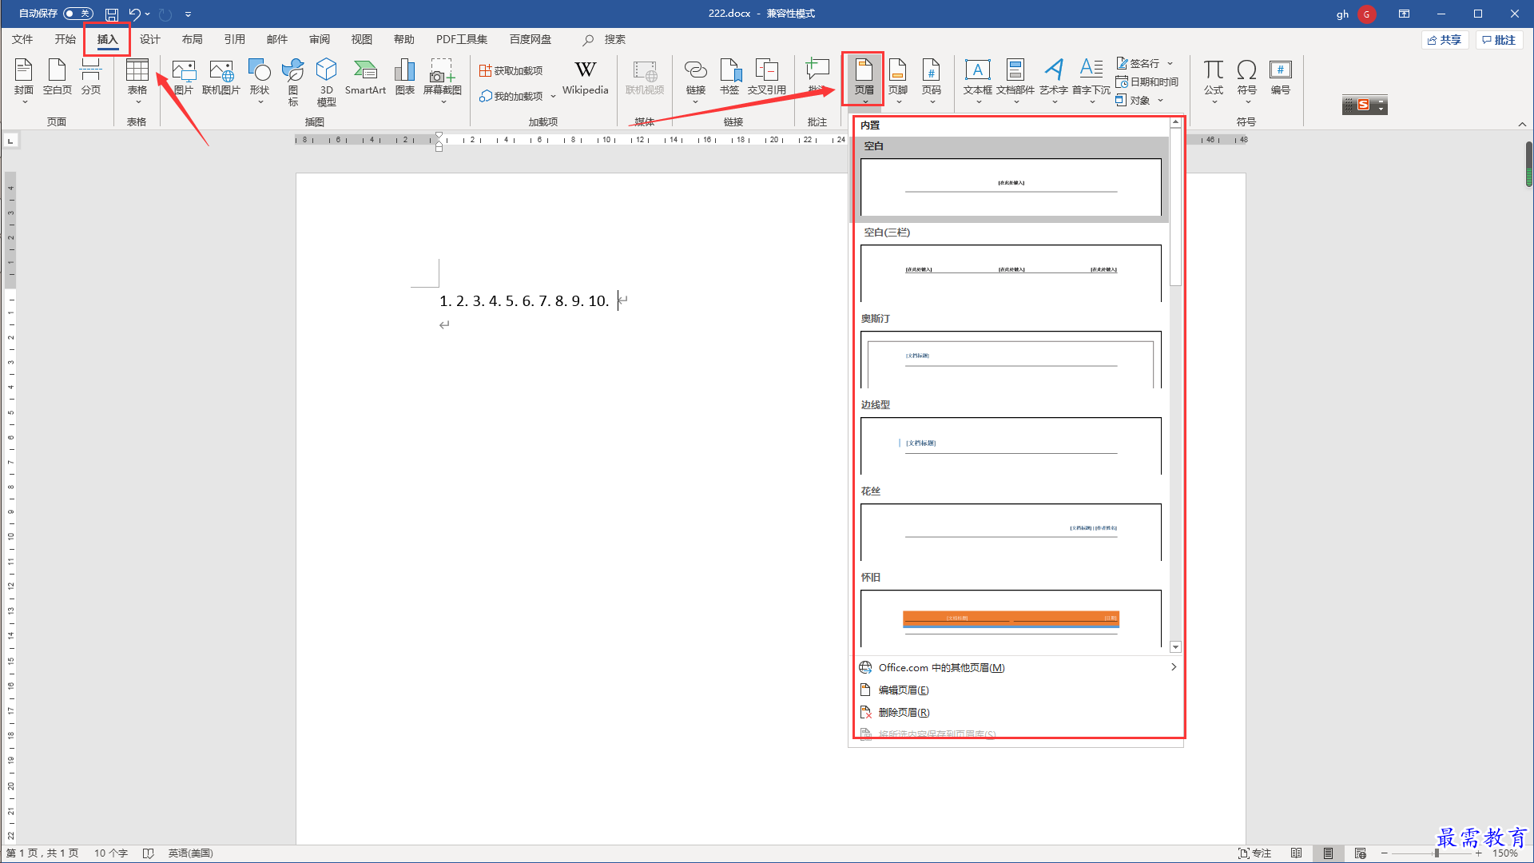Screen dimensions: 1534x863
Task: Choose the 边线型 header style
Action: 1011,438
